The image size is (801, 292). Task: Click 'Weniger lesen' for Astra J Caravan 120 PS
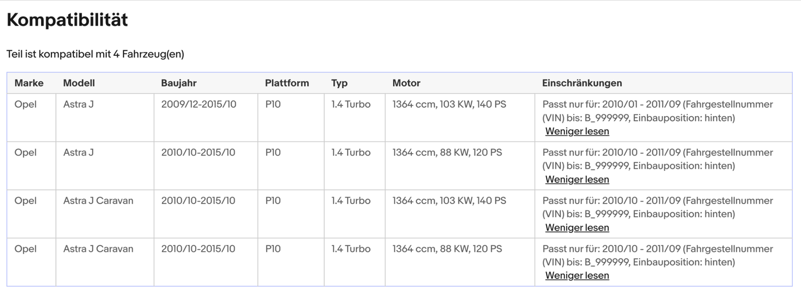(577, 275)
